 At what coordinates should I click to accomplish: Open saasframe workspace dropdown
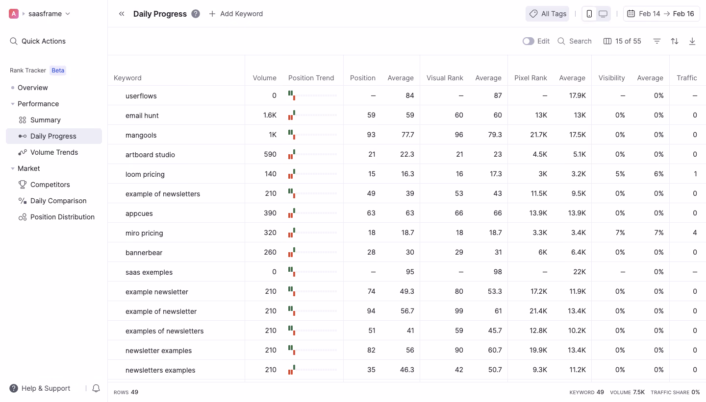click(x=50, y=14)
